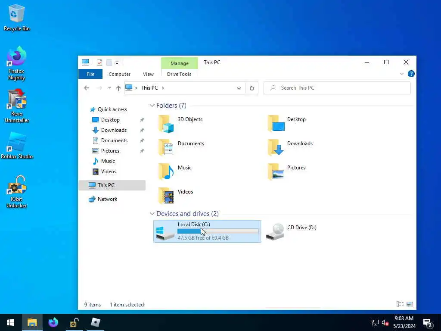This screenshot has width=441, height=331.
Task: Click File Explorer on the taskbar
Action: [x=32, y=322]
